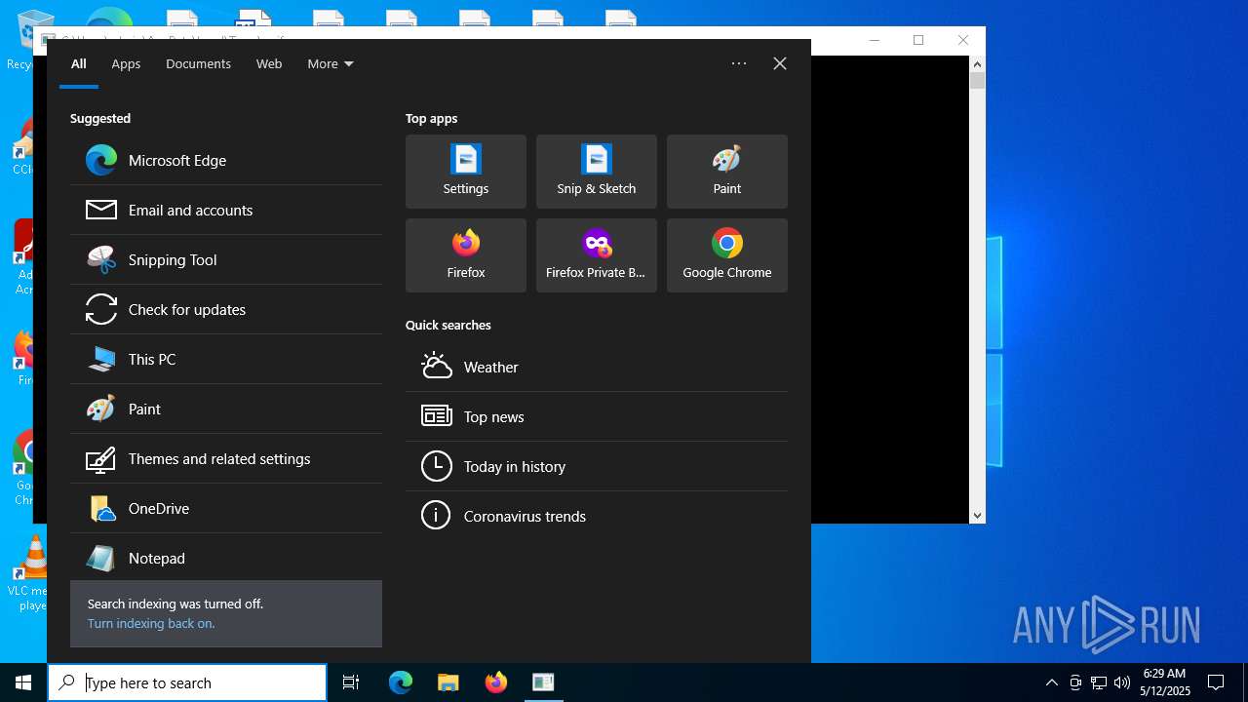The width and height of the screenshot is (1248, 702).
Task: Switch to the running console app on taskbar
Action: click(543, 682)
